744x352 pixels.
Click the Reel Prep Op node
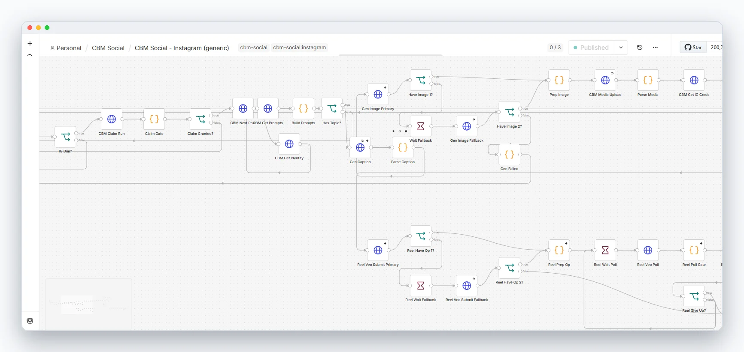(559, 251)
